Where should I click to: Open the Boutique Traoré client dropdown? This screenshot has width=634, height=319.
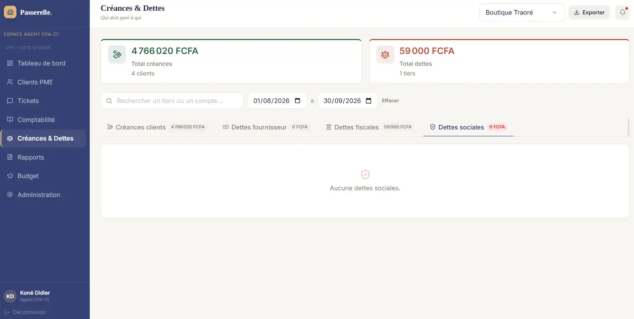tap(522, 13)
